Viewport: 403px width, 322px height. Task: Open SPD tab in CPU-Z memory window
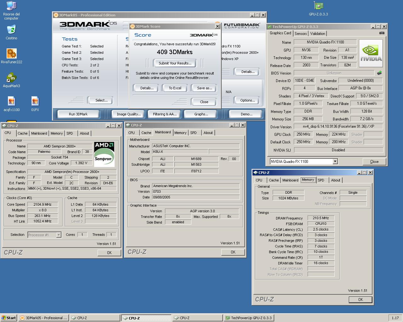pyautogui.click(x=321, y=180)
